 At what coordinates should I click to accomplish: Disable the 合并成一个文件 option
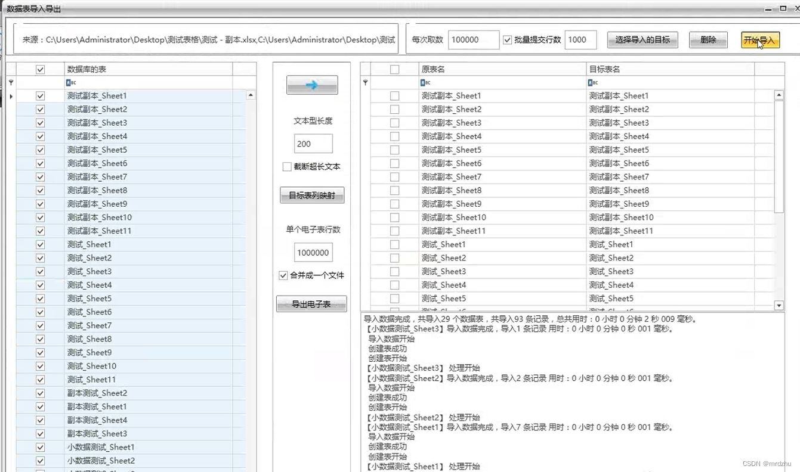[283, 275]
